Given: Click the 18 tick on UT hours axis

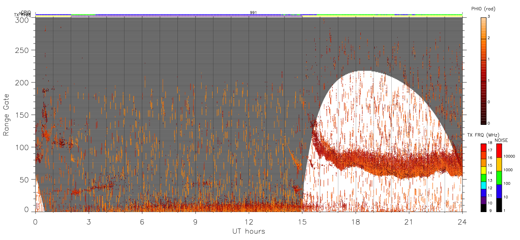Looking at the screenshot, I should (x=356, y=221).
